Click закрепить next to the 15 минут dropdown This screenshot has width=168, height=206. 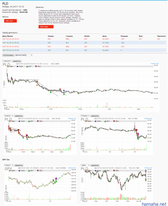point(95,116)
